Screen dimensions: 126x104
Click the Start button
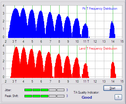(113, 88)
